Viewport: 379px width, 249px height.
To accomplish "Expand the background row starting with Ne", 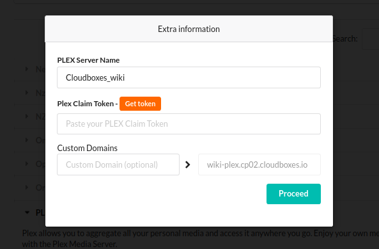I will point(27,69).
